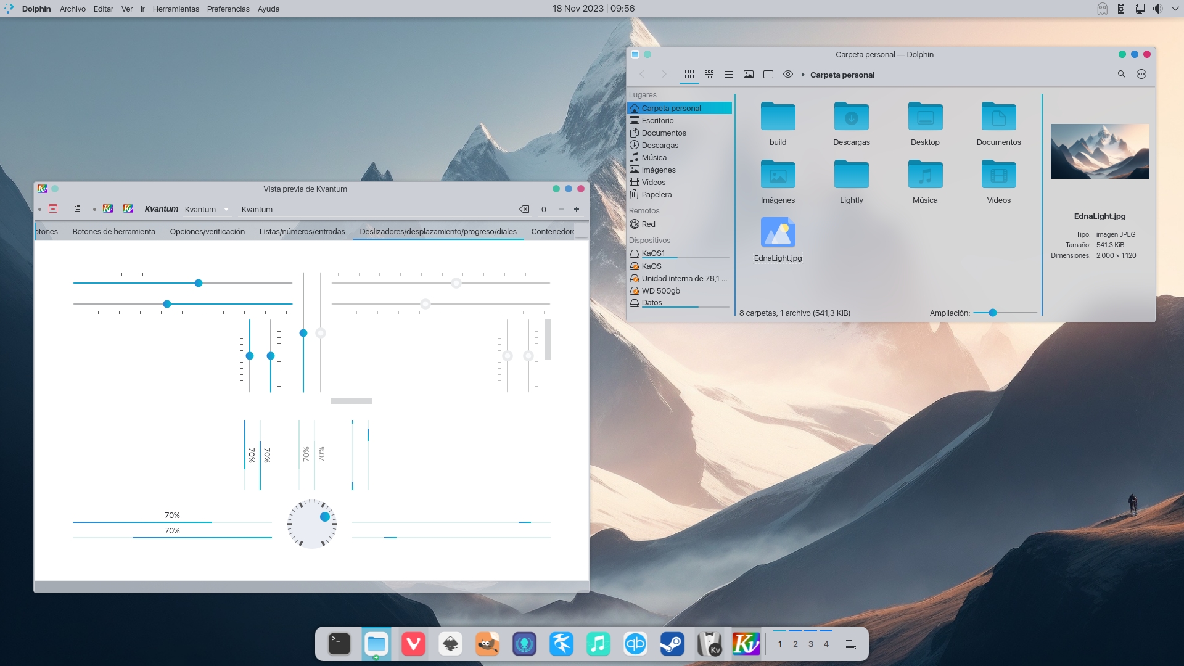Screen dimensions: 1184x666
Task: Open the Herramientas menu
Action: point(176,9)
